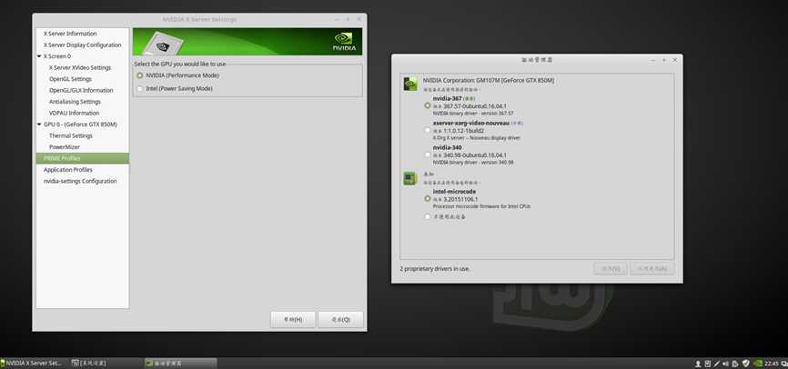Select the last radio option under intel-microcode
This screenshot has height=369, width=788.
coord(428,217)
